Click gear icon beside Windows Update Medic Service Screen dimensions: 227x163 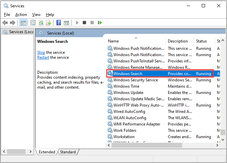[x=110, y=99]
